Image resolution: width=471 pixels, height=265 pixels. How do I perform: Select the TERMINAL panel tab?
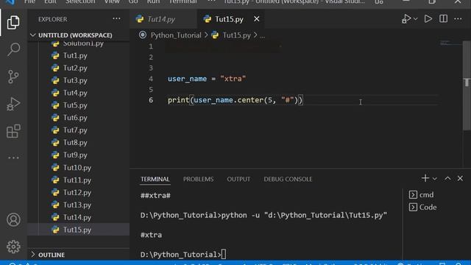pyautogui.click(x=155, y=179)
